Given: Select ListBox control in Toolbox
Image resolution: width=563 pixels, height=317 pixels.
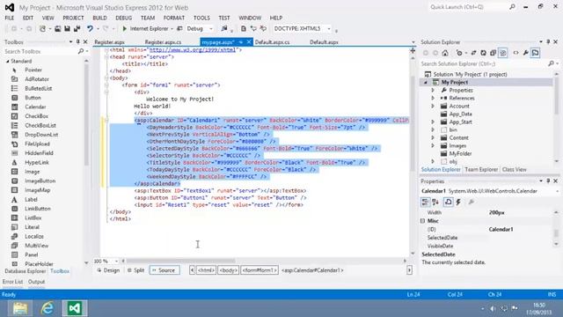Looking at the screenshot, I should [x=33, y=217].
